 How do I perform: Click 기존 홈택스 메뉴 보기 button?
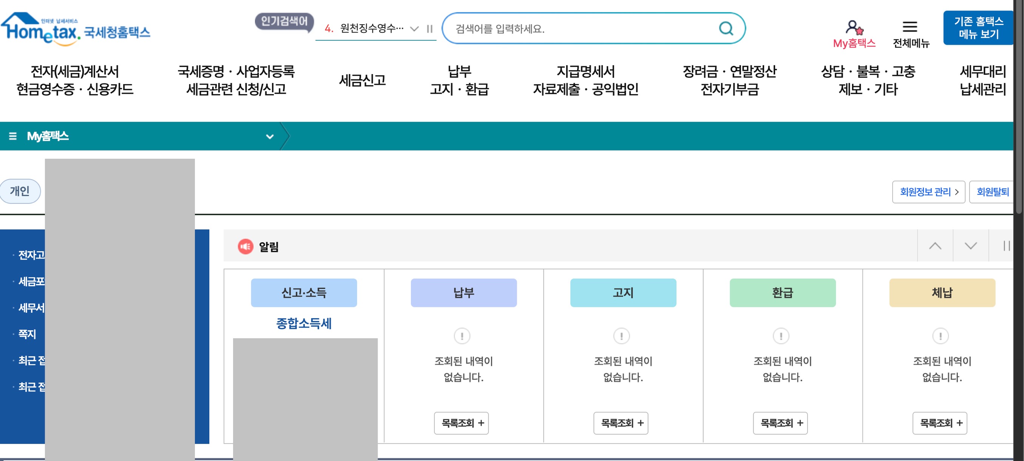point(978,28)
